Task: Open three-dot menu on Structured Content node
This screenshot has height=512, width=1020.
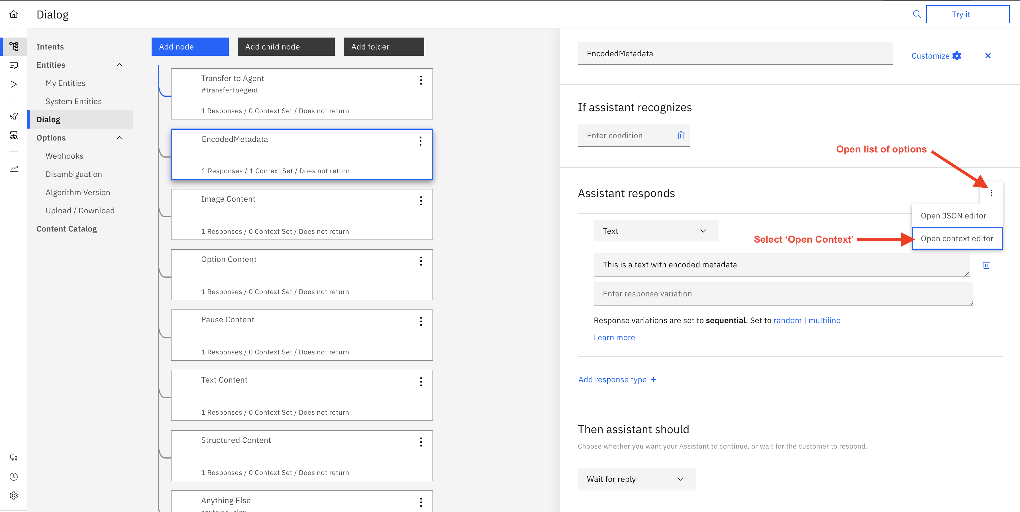Action: 421,442
